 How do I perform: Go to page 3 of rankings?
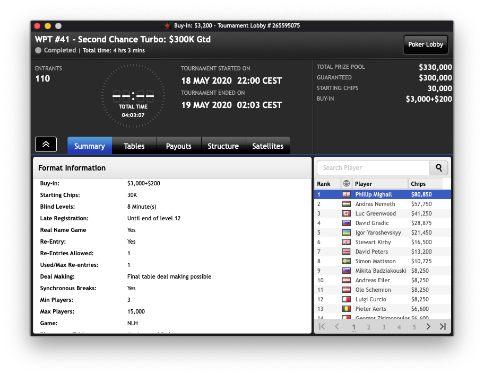pos(384,327)
